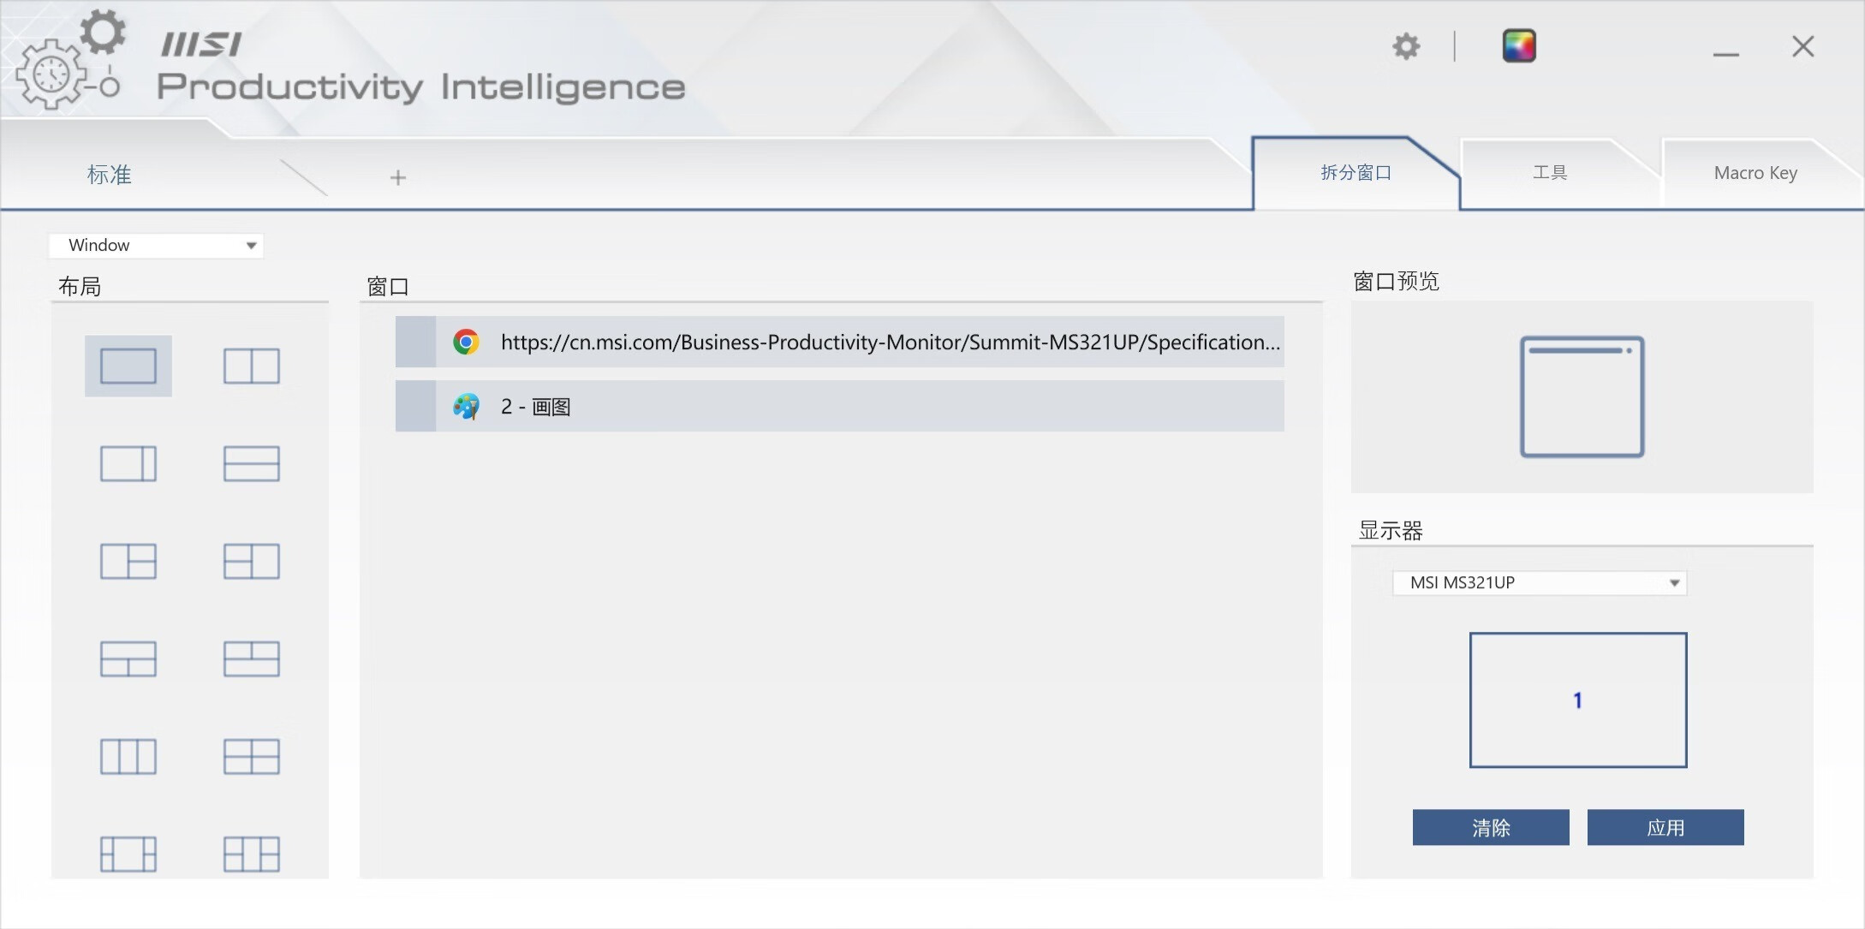This screenshot has width=1865, height=929.
Task: Click the 应用 button
Action: [x=1665, y=827]
